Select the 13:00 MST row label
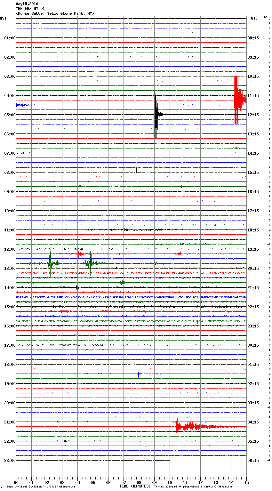Image resolution: width=272 pixels, height=491 pixels. point(10,269)
